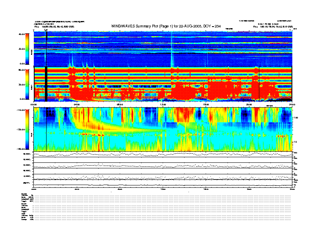Viewport: 315px width, 243px height.
Task: Click the RAD2 spectrogram panel
Action: pos(163,49)
